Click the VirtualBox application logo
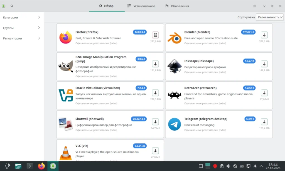Viewport: 285px width, 171px height. [66, 95]
